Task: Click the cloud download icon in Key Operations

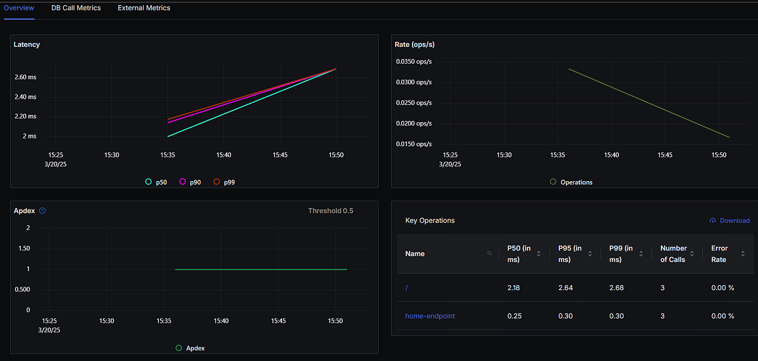Action: 713,220
